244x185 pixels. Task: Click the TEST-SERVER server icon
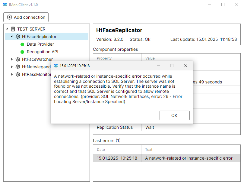click(13, 29)
